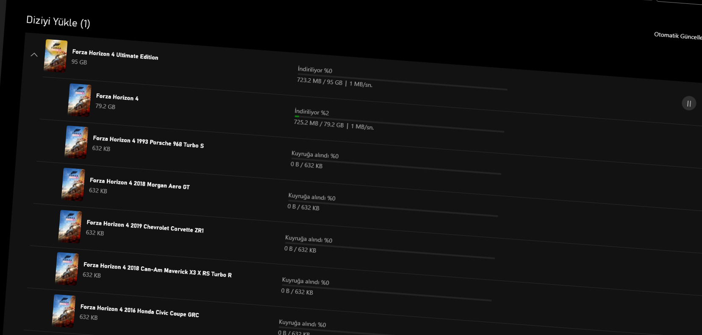Open the 2019 Chevrolet Corvette ZR1 thumbnail
The width and height of the screenshot is (702, 335).
coord(70,227)
